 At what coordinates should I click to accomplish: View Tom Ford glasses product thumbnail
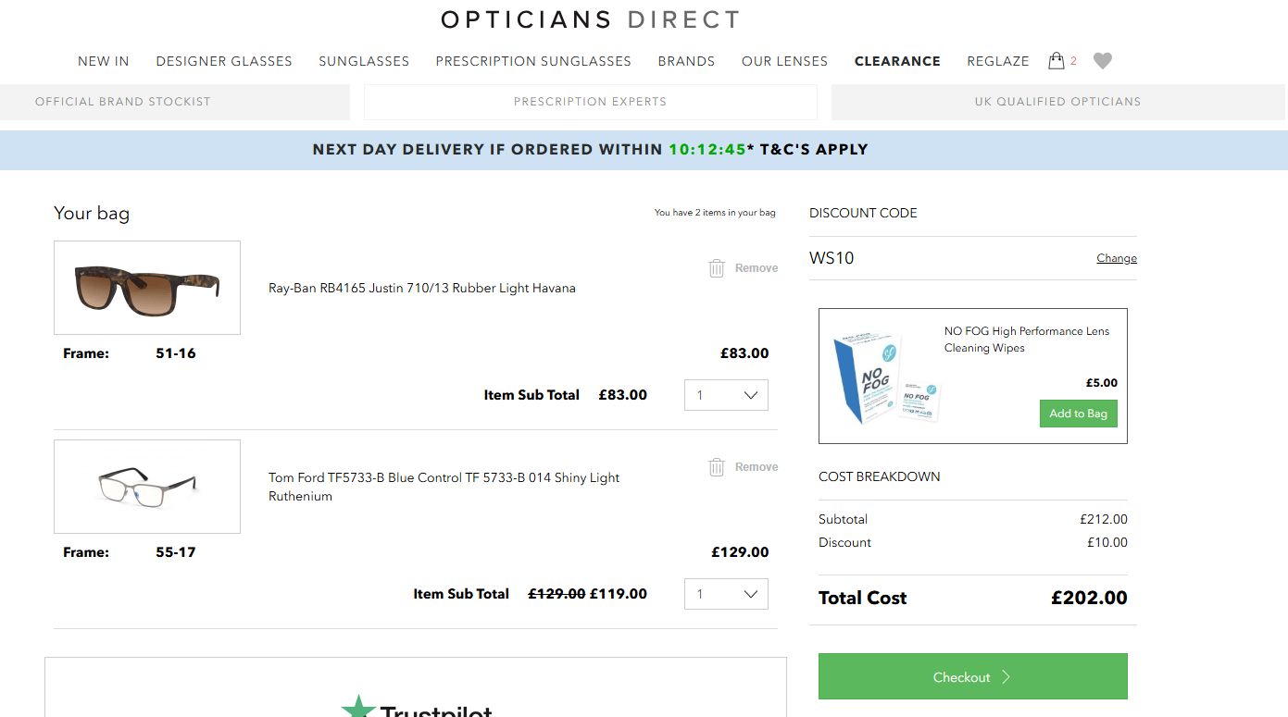[x=147, y=487]
